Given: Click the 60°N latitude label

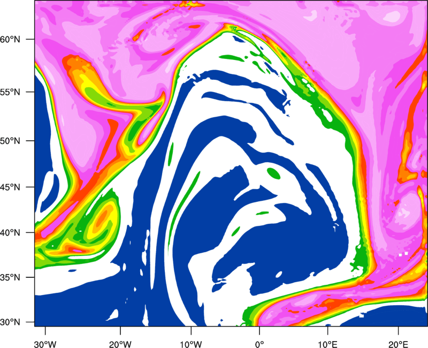Looking at the screenshot, I should point(10,39).
